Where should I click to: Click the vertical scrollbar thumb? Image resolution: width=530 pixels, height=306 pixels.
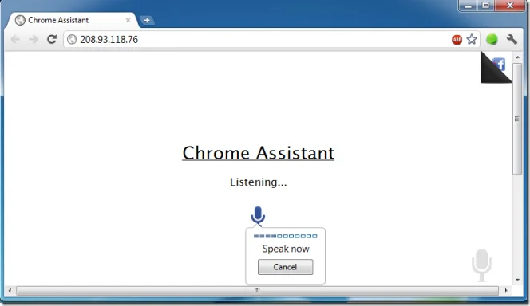coord(517,119)
